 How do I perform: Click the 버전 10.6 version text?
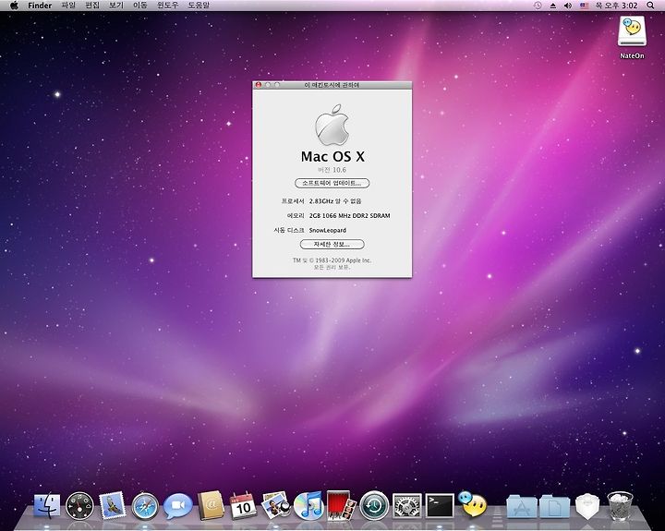332,170
